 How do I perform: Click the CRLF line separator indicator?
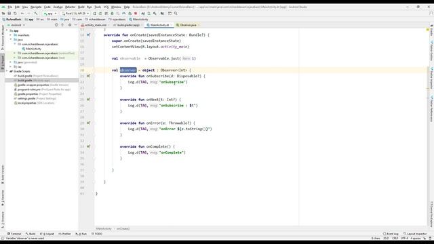click(x=395, y=238)
